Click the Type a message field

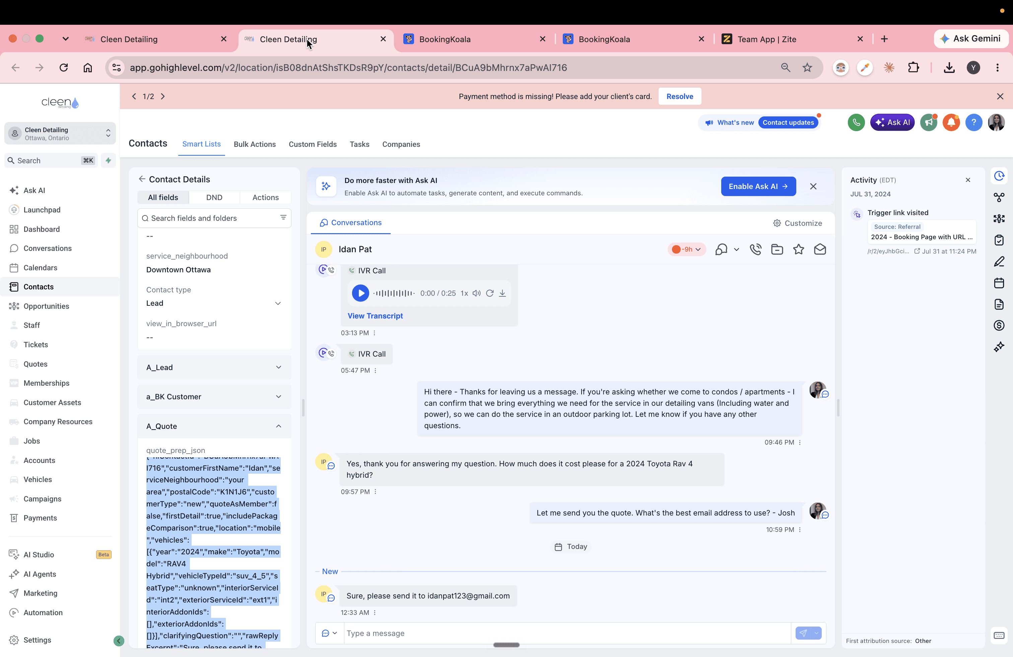pos(567,633)
